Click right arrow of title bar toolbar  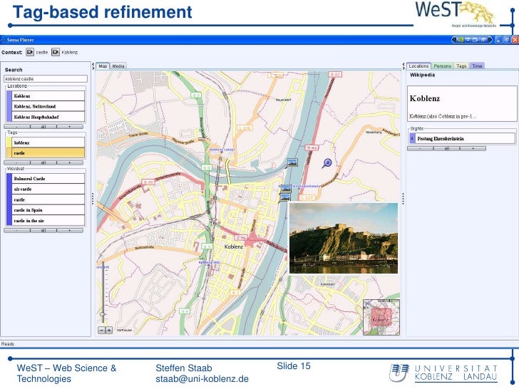490,40
